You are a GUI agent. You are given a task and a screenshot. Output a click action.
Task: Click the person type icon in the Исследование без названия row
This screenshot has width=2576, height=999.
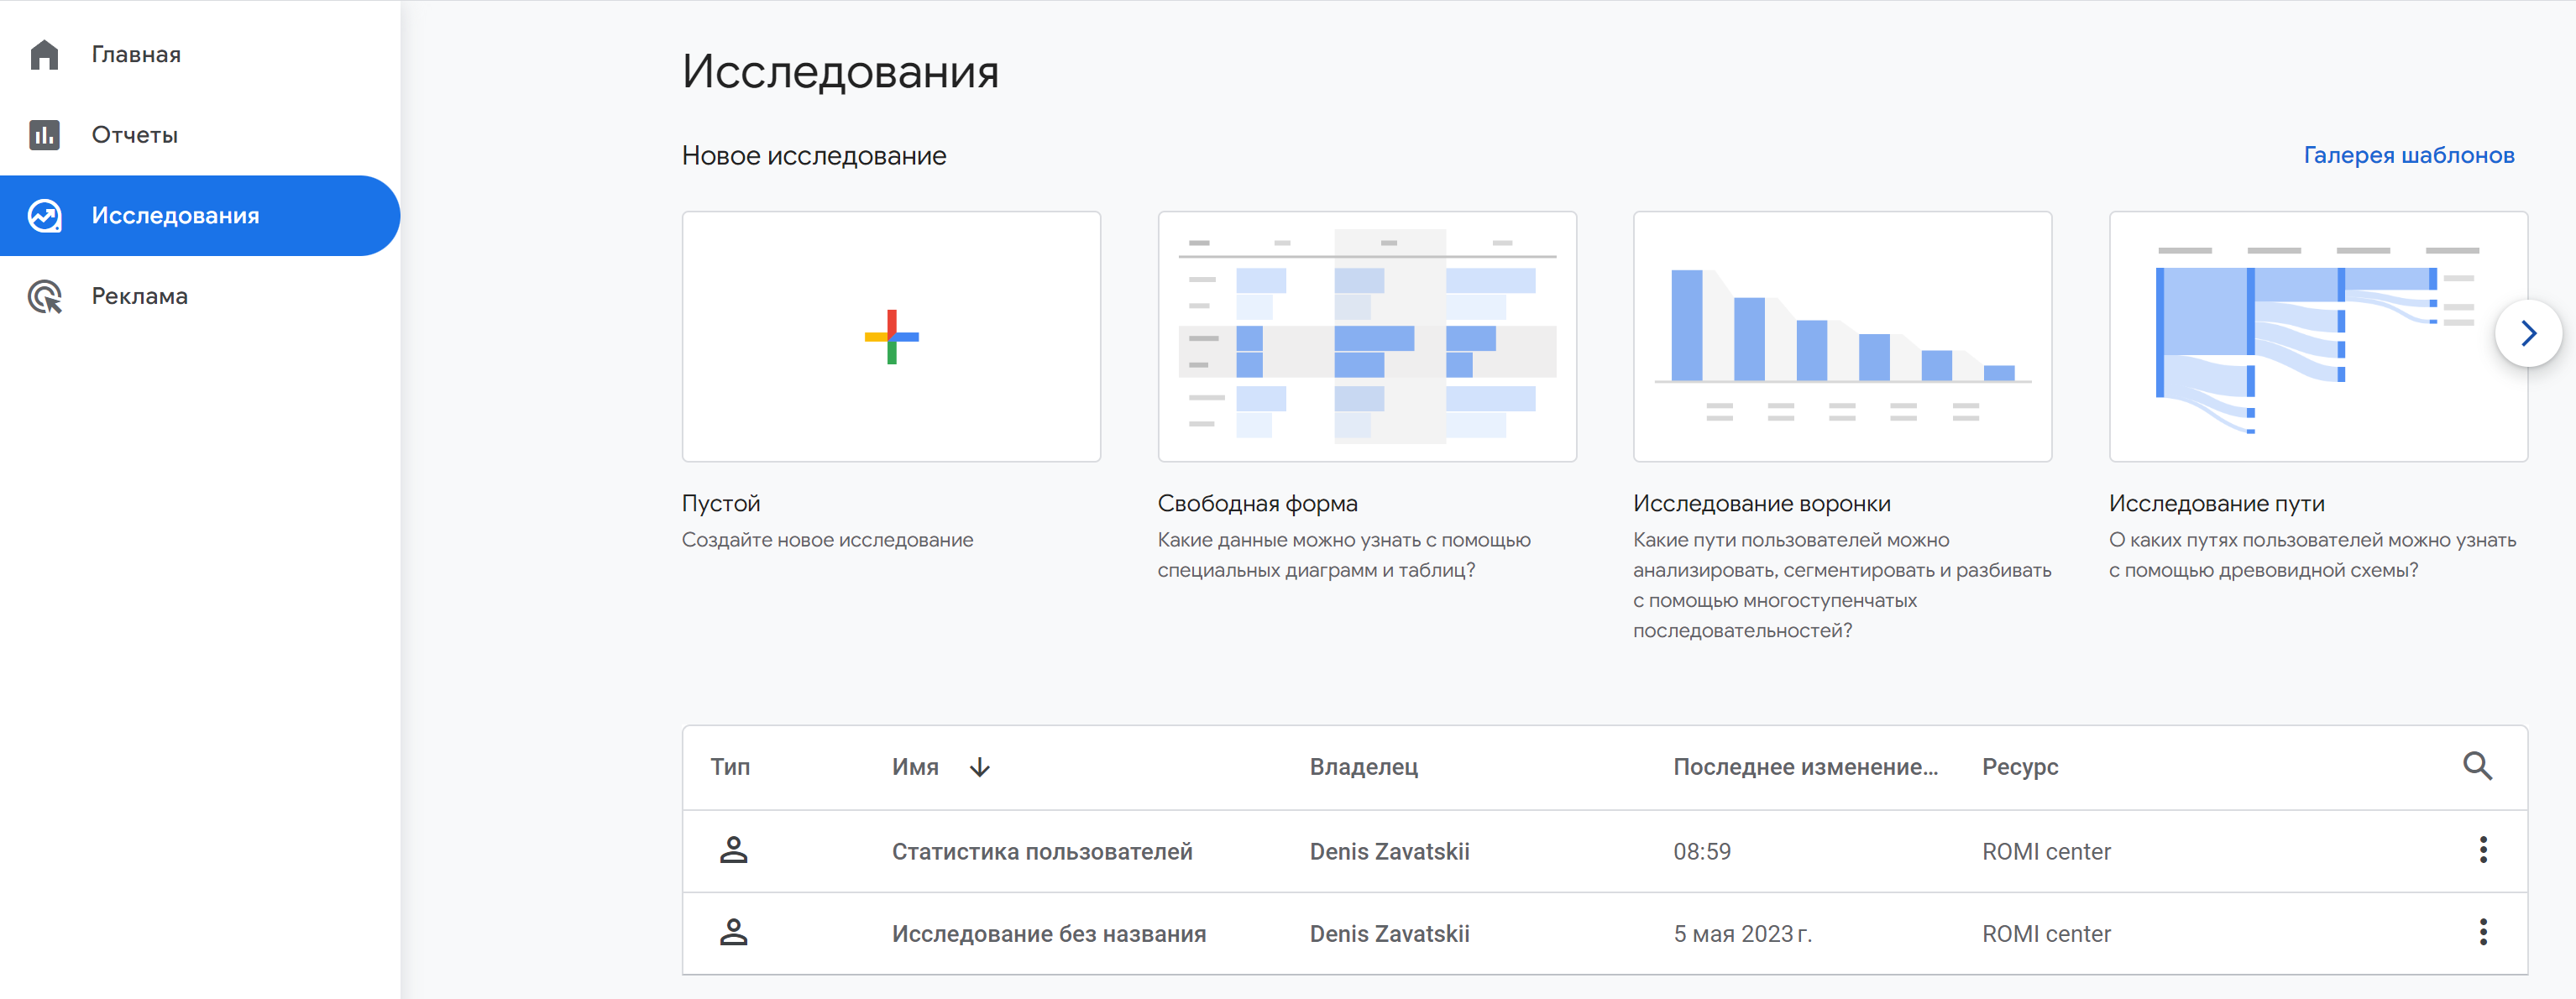[x=733, y=932]
